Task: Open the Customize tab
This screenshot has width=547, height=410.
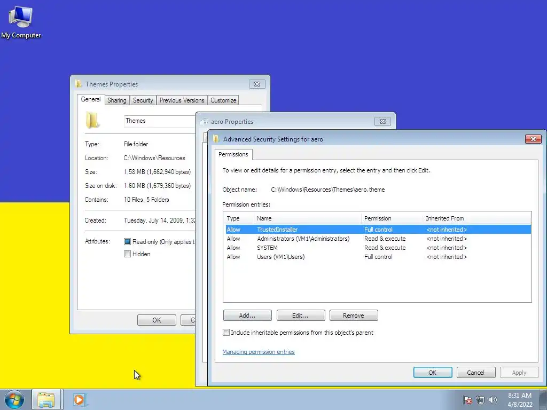Action: pos(223,100)
